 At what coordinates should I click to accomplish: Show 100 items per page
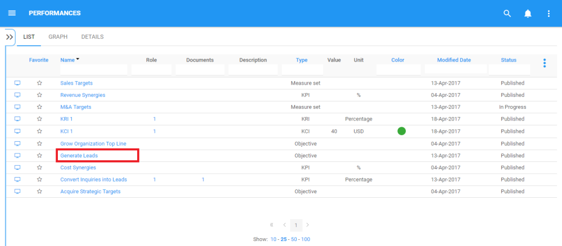tap(305, 239)
